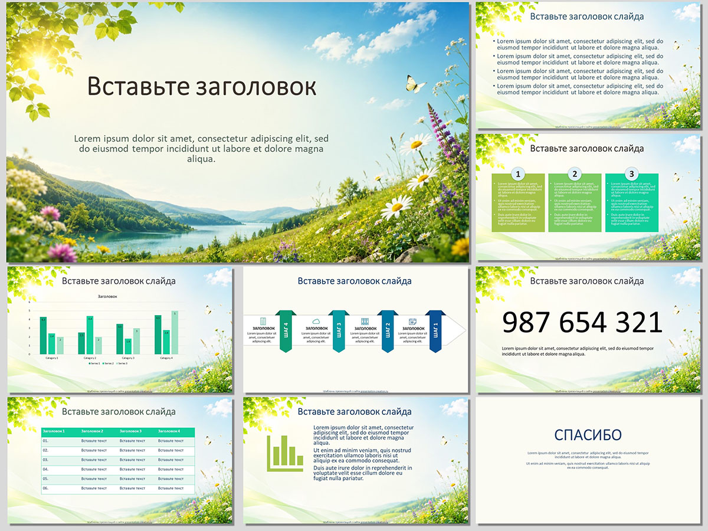Click the table header "Заголовок 4"
708x531 pixels.
pyautogui.click(x=169, y=431)
